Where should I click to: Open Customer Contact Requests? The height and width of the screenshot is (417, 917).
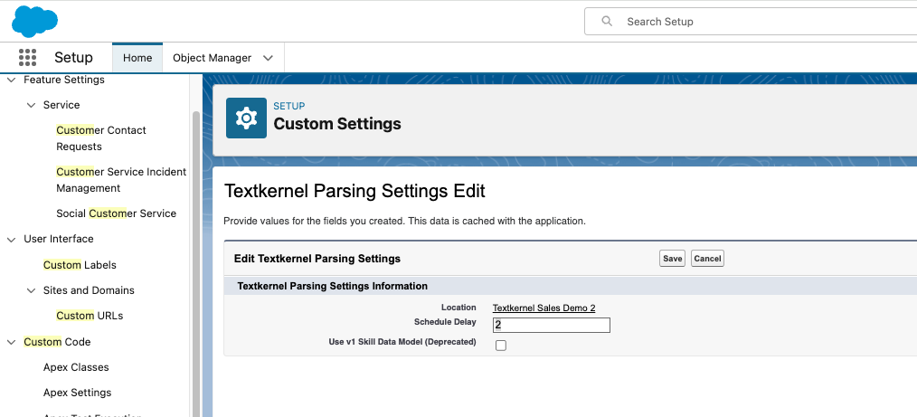click(x=101, y=138)
